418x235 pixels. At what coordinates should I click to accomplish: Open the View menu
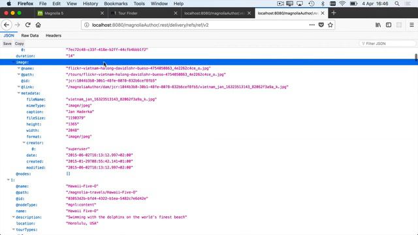[72, 3]
